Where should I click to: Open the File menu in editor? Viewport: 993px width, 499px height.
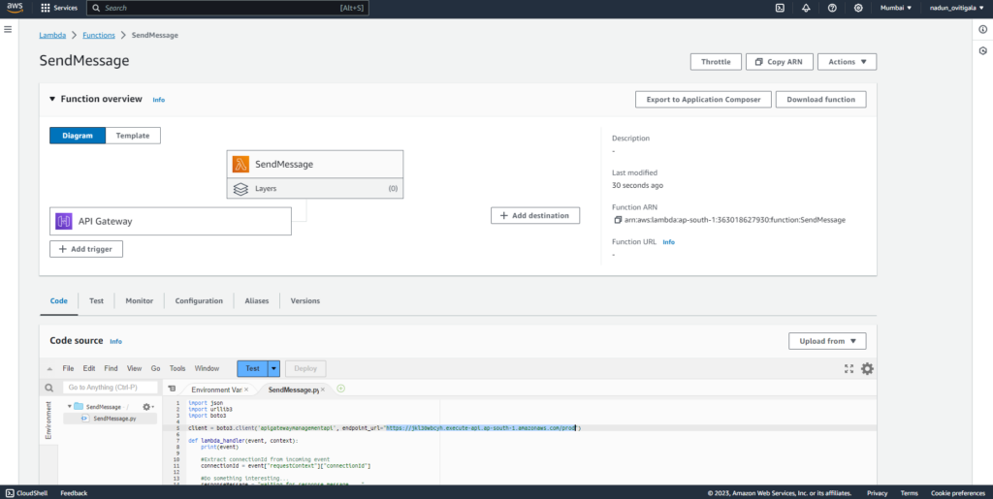[69, 369]
